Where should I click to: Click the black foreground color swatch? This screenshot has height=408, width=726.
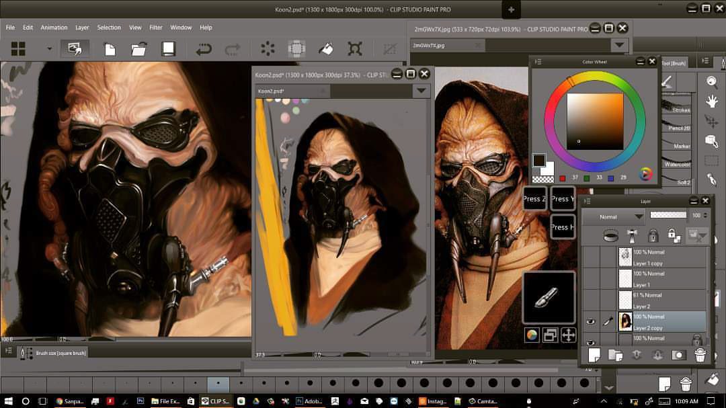tap(538, 160)
